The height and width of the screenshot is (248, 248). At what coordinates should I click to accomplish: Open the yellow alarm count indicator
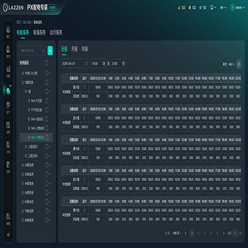(x=192, y=7)
